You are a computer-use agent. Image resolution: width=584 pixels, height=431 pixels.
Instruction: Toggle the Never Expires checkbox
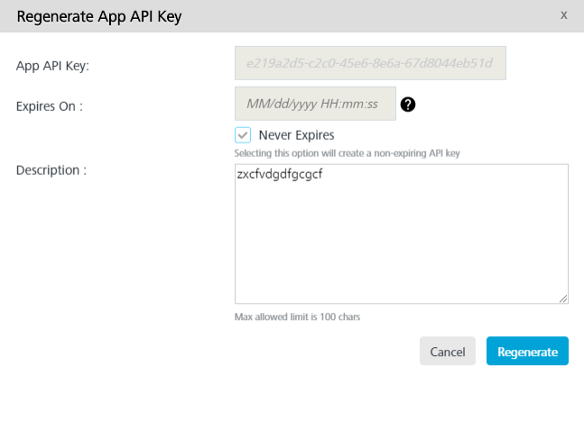click(243, 134)
